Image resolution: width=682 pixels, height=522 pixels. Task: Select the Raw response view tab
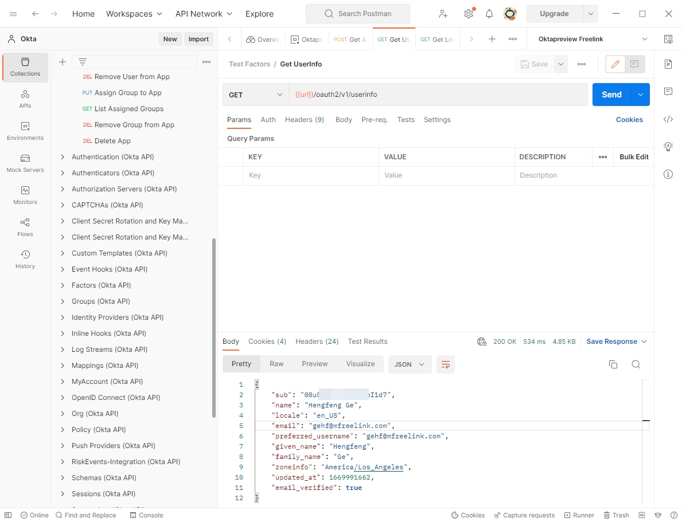(276, 364)
